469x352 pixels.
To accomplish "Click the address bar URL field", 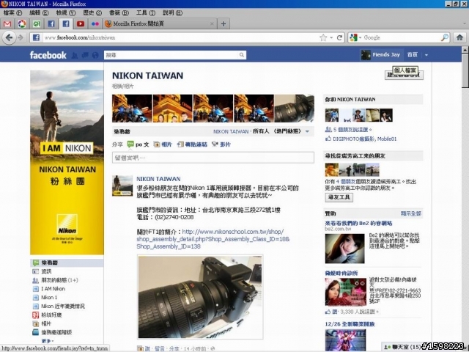I will 180,37.
